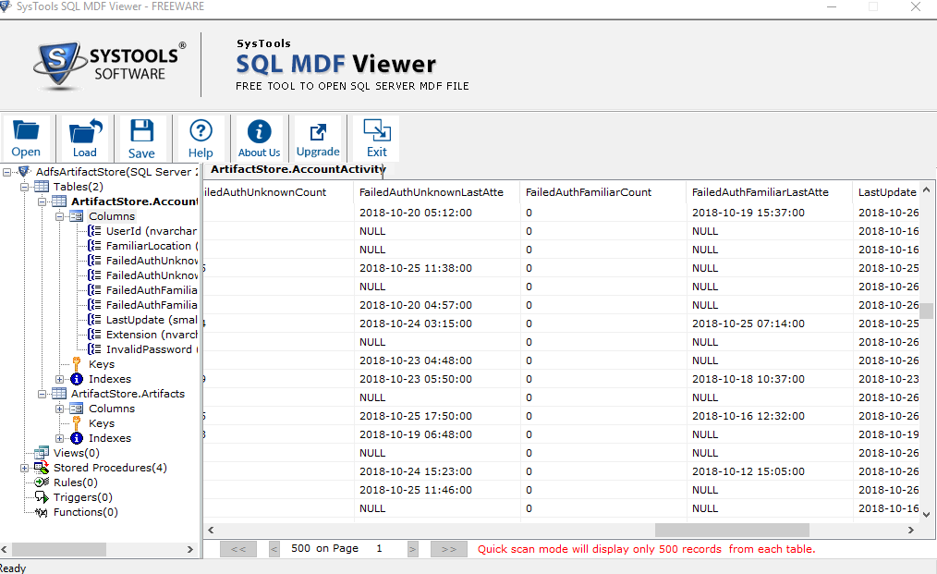Click the About Us info icon

(260, 131)
